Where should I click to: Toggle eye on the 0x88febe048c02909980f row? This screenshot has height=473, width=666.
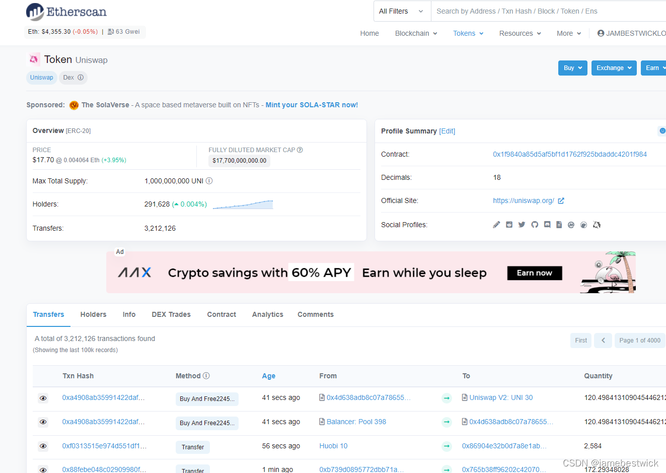pyautogui.click(x=43, y=470)
